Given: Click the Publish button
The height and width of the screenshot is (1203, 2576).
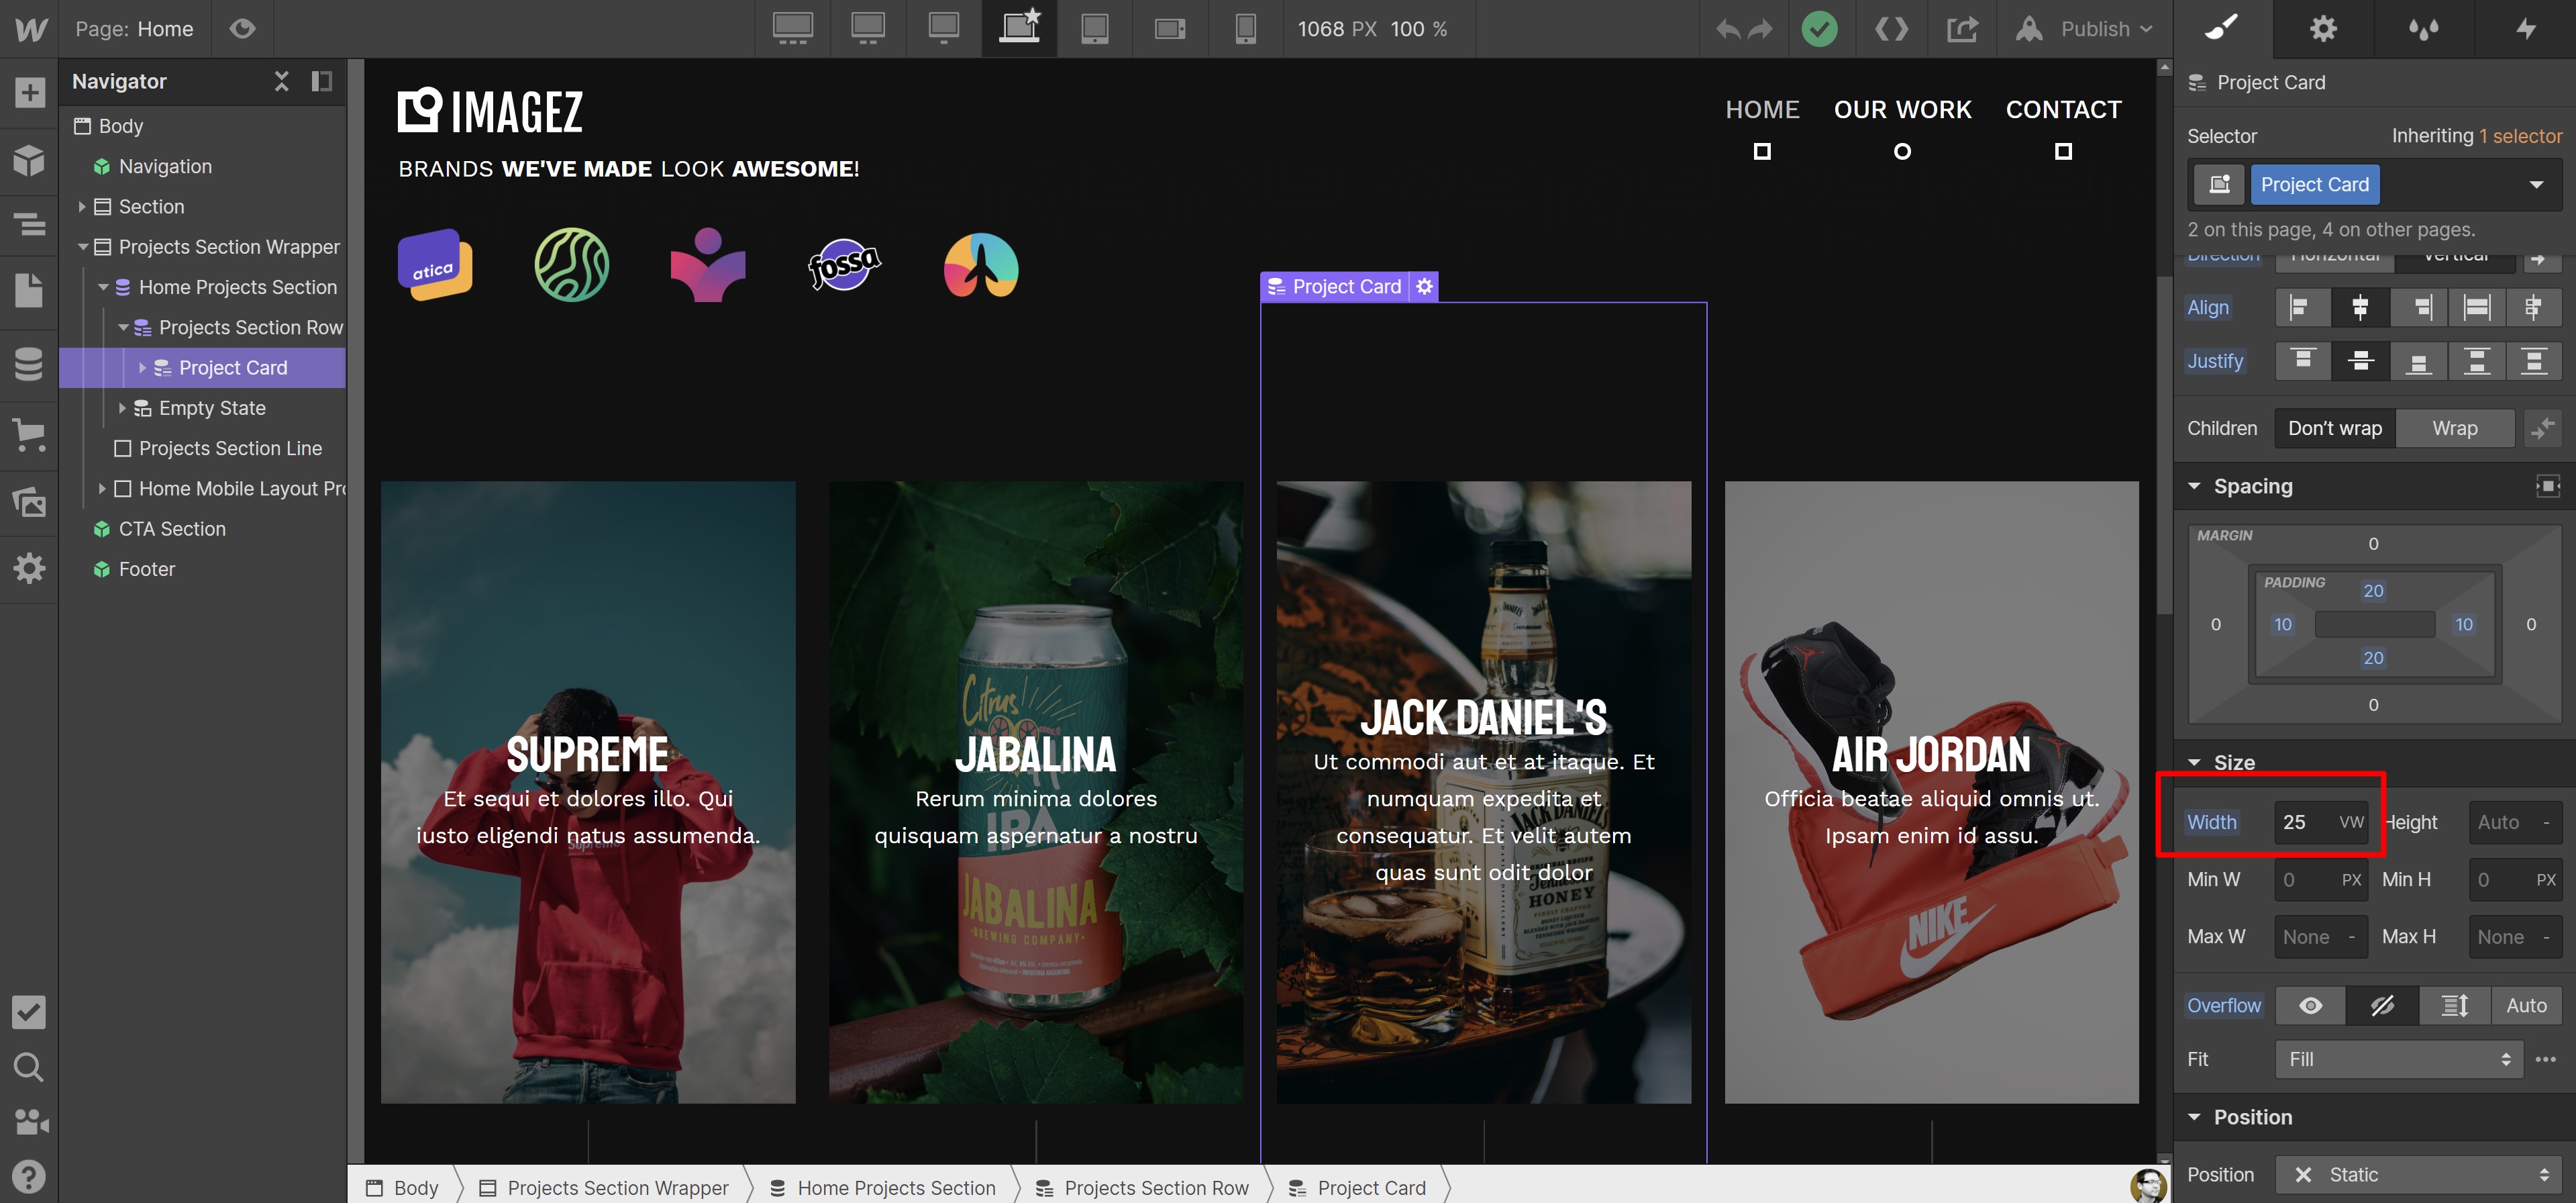Looking at the screenshot, I should tap(2094, 28).
